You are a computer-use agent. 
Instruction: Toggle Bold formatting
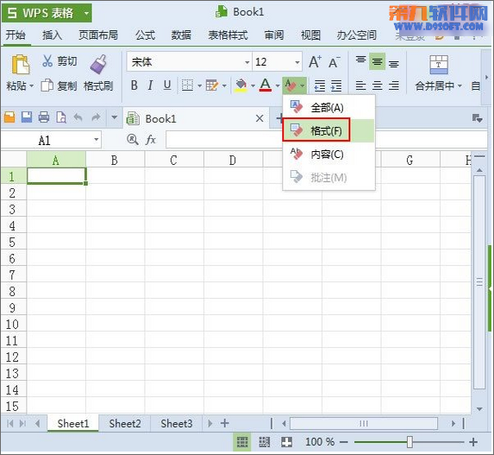pyautogui.click(x=134, y=85)
